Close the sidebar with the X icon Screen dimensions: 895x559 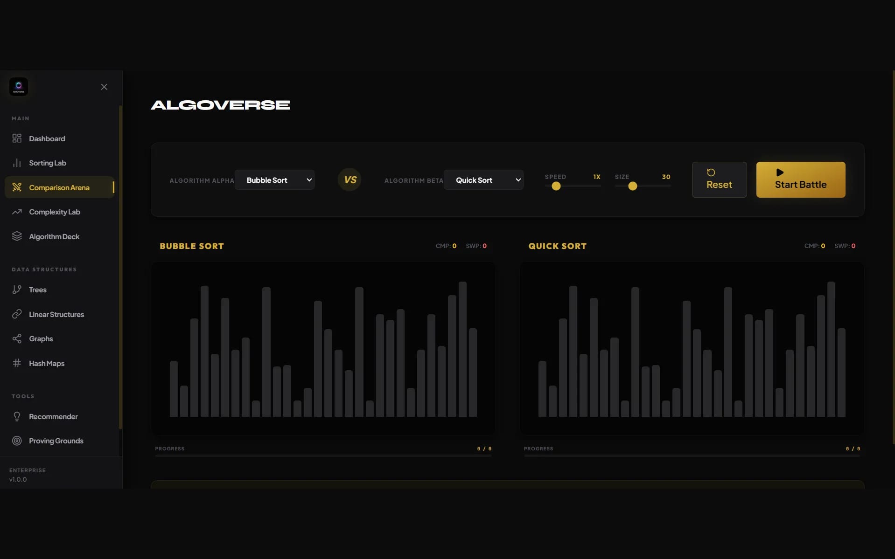pos(104,87)
